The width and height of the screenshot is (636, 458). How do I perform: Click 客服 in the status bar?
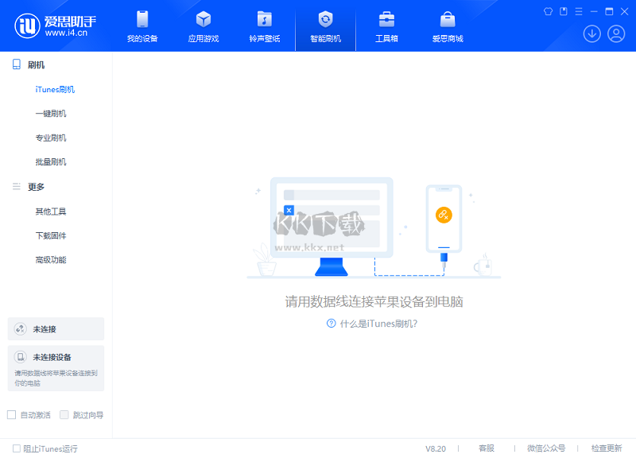click(487, 448)
